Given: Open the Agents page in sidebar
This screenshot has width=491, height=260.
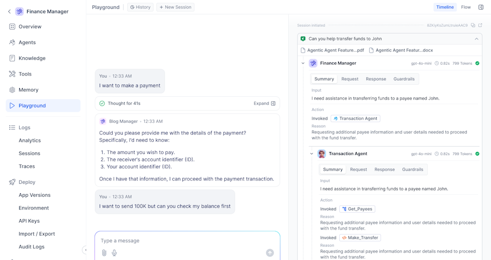Looking at the screenshot, I should [x=27, y=43].
